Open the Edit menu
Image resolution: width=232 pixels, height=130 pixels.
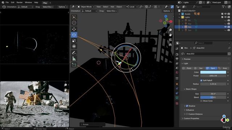coord(13,3)
